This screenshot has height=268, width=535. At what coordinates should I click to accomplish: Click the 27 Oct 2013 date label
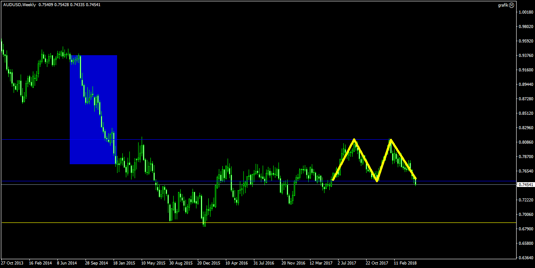pos(12,264)
